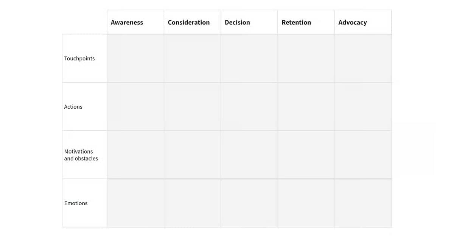Screen dimensions: 454x237
Task: Click the Advocacy stage header
Action: tap(353, 22)
